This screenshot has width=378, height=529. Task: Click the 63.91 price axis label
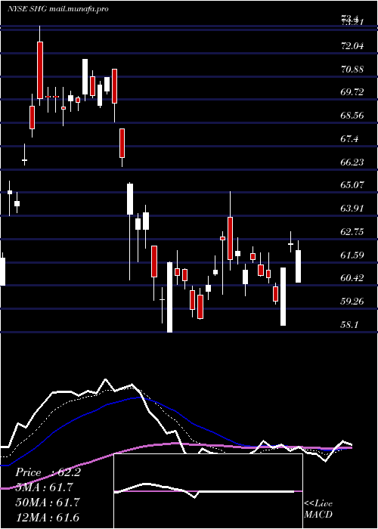(x=352, y=209)
